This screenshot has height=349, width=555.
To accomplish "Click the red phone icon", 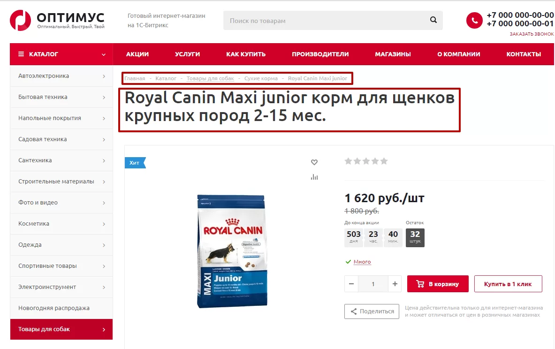I will tap(474, 21).
